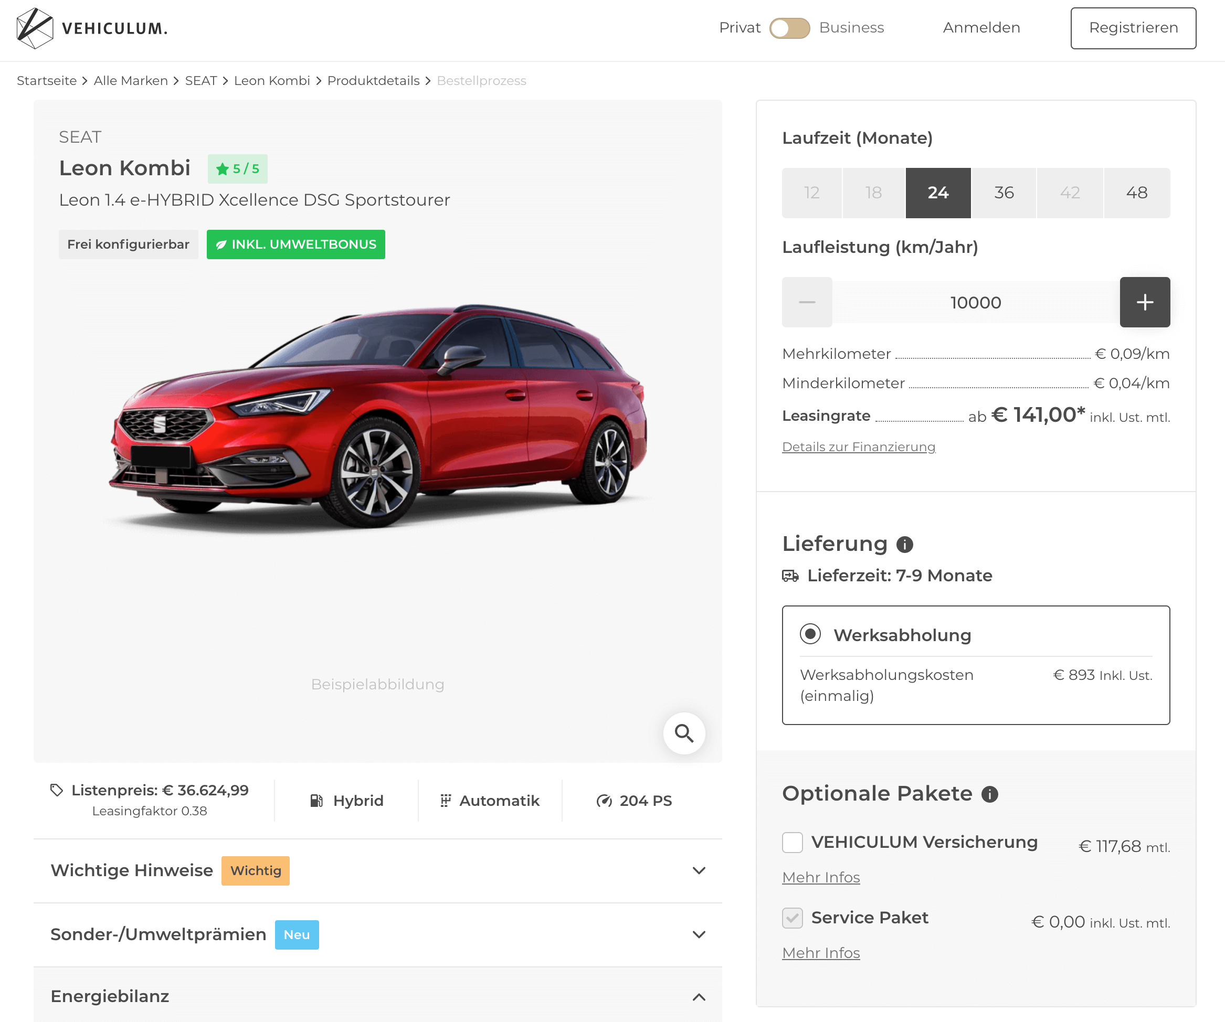Go to Alle Marken breadcrumb
The width and height of the screenshot is (1225, 1022).
(131, 80)
